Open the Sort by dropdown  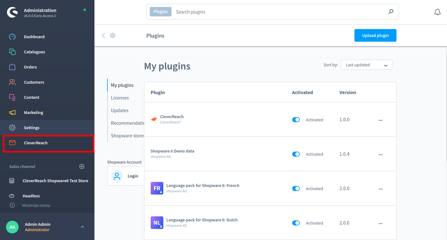point(366,65)
